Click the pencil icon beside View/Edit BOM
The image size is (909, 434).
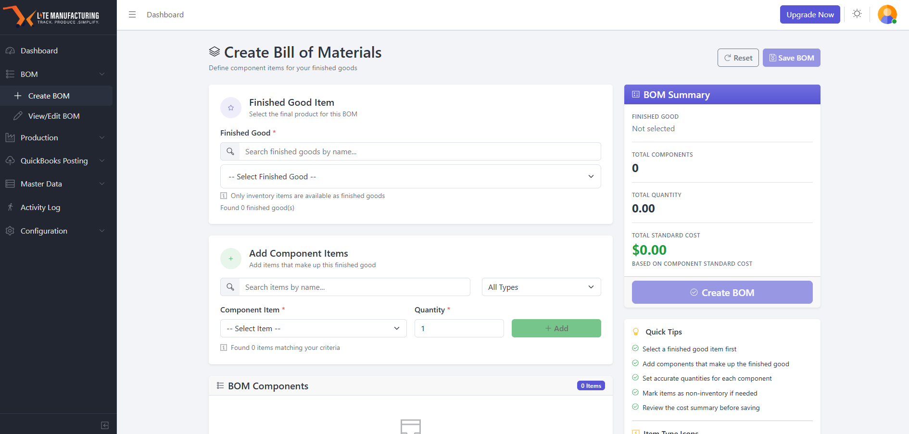click(18, 116)
